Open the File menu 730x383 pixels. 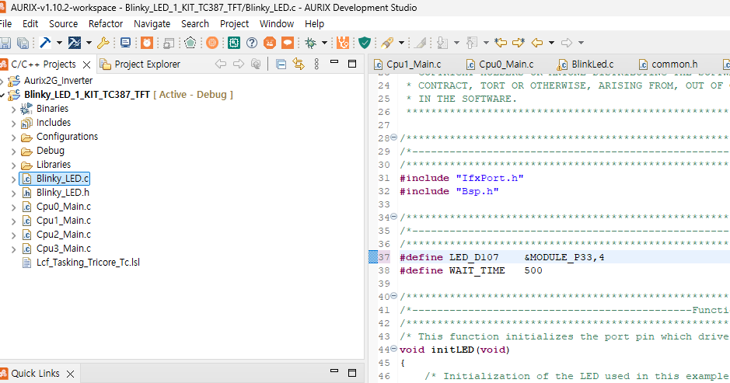pos(5,24)
